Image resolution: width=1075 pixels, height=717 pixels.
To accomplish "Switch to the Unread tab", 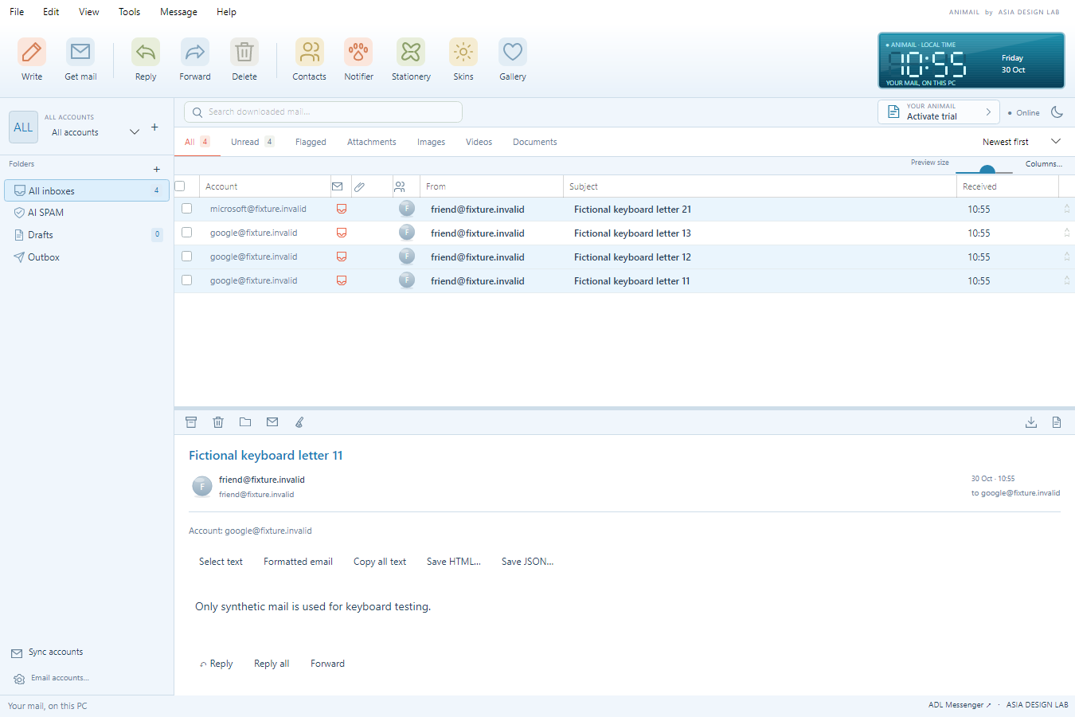I will point(252,142).
